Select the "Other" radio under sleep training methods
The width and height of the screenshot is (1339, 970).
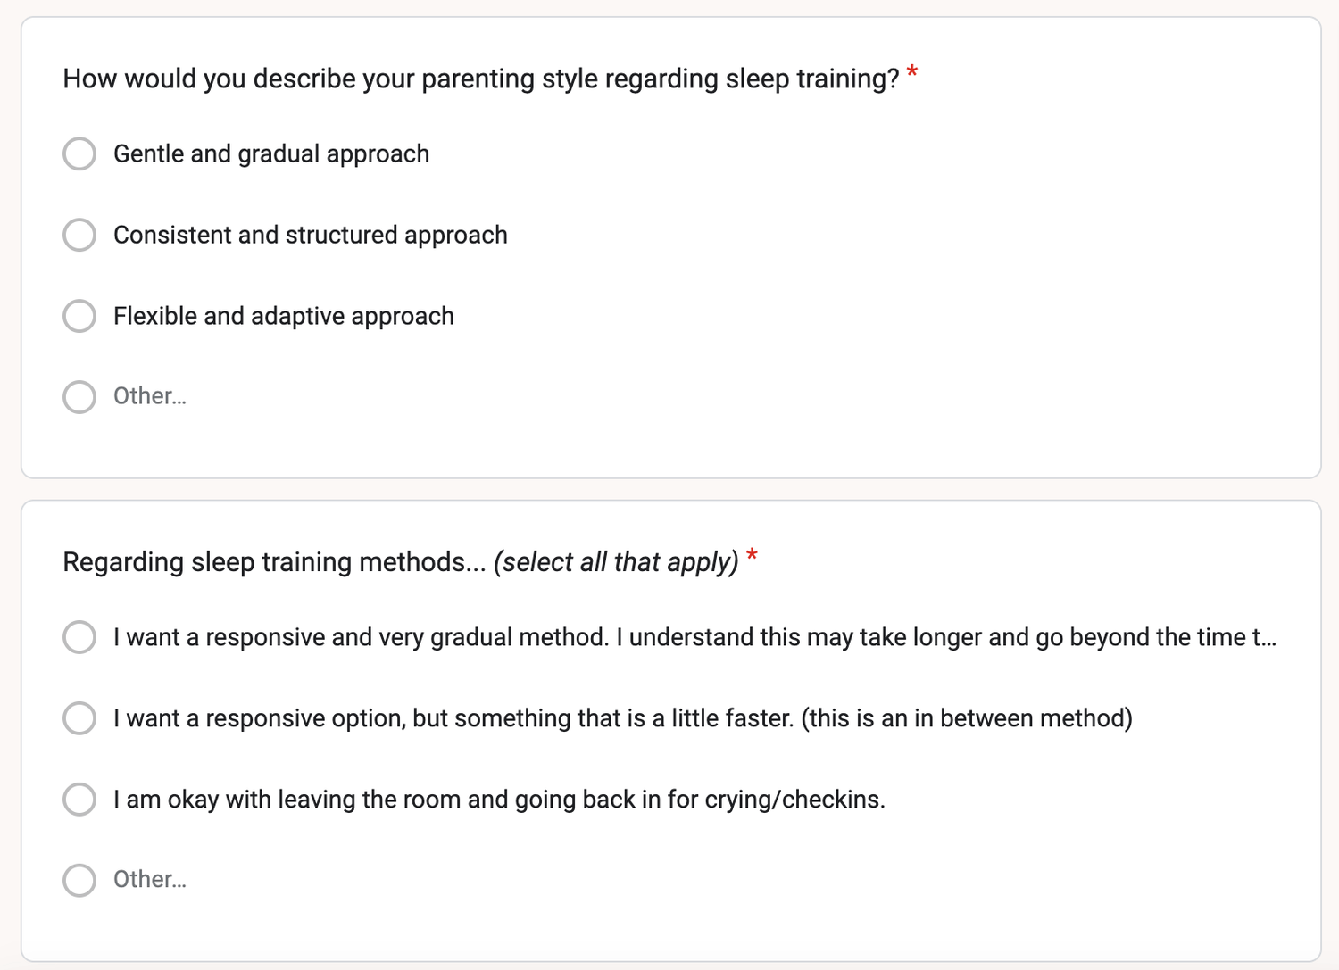(x=79, y=880)
